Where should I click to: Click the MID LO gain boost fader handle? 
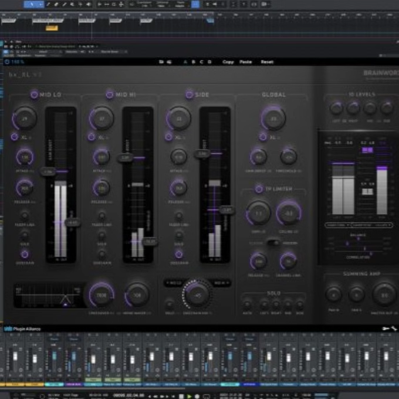48,172
